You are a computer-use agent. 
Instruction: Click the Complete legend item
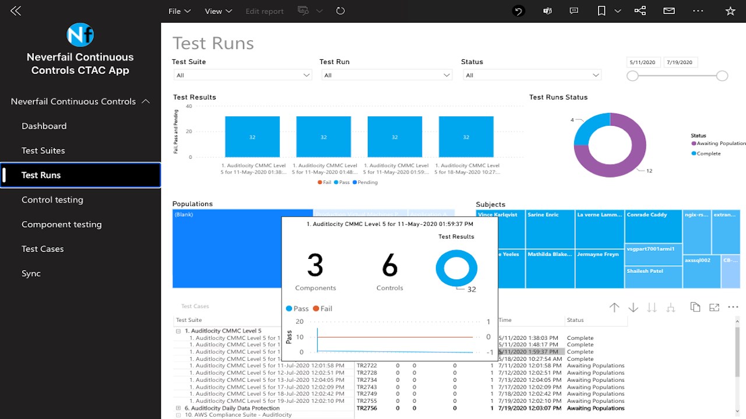coord(706,154)
